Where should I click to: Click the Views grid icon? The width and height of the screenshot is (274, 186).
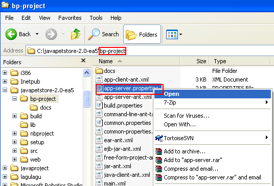(172, 34)
